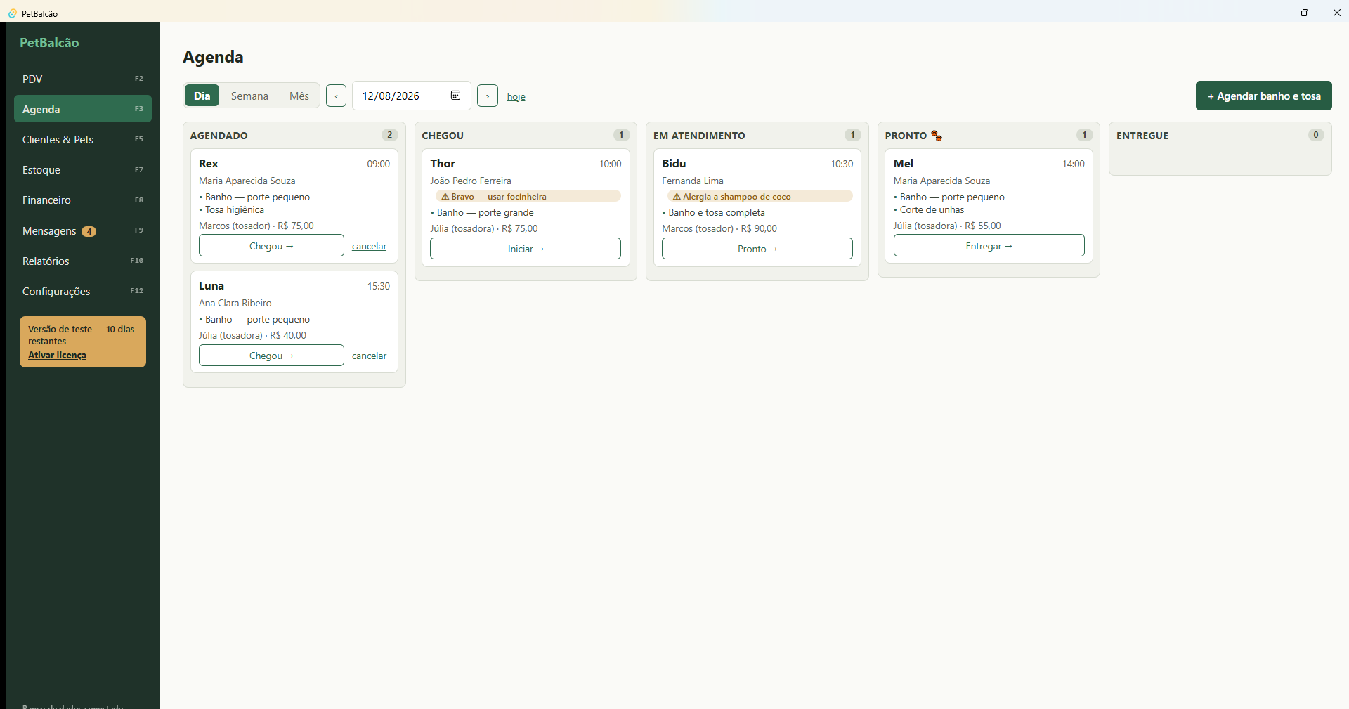This screenshot has width=1349, height=709.
Task: Go to previous day arrow
Action: pyautogui.click(x=336, y=96)
